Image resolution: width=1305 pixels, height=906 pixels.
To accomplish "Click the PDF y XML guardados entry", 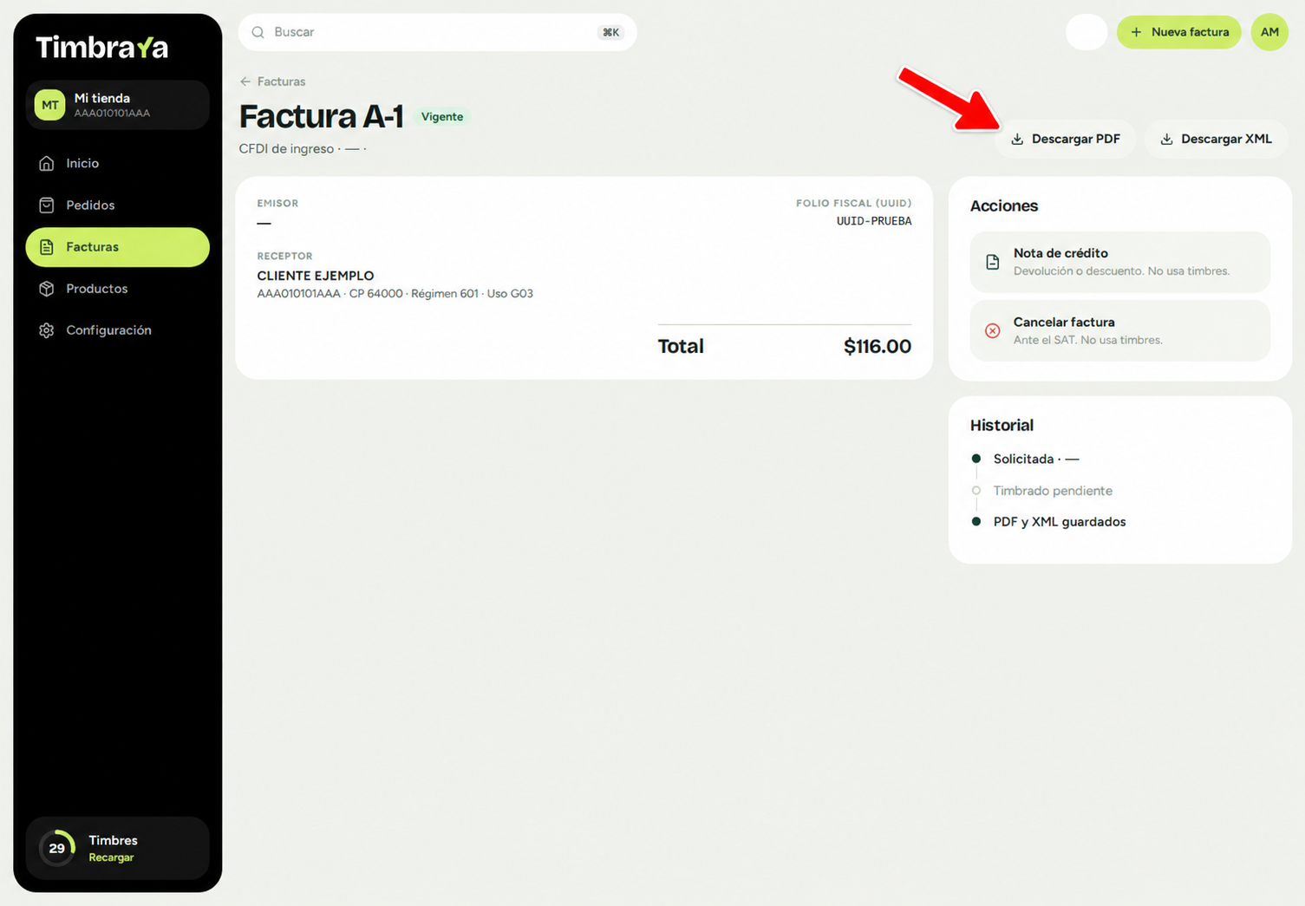I will [1060, 522].
